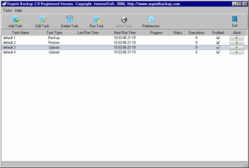Disable the default 4 task checkbox
The width and height of the screenshot is (249, 168).
(218, 52)
